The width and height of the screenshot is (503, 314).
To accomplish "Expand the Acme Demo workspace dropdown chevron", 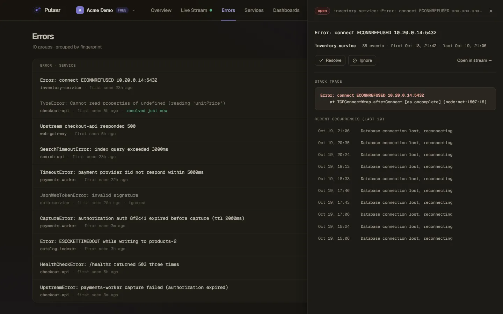I will (133, 10).
